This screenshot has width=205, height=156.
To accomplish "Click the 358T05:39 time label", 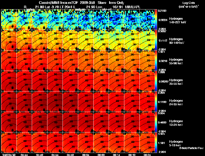I will (9, 155).
